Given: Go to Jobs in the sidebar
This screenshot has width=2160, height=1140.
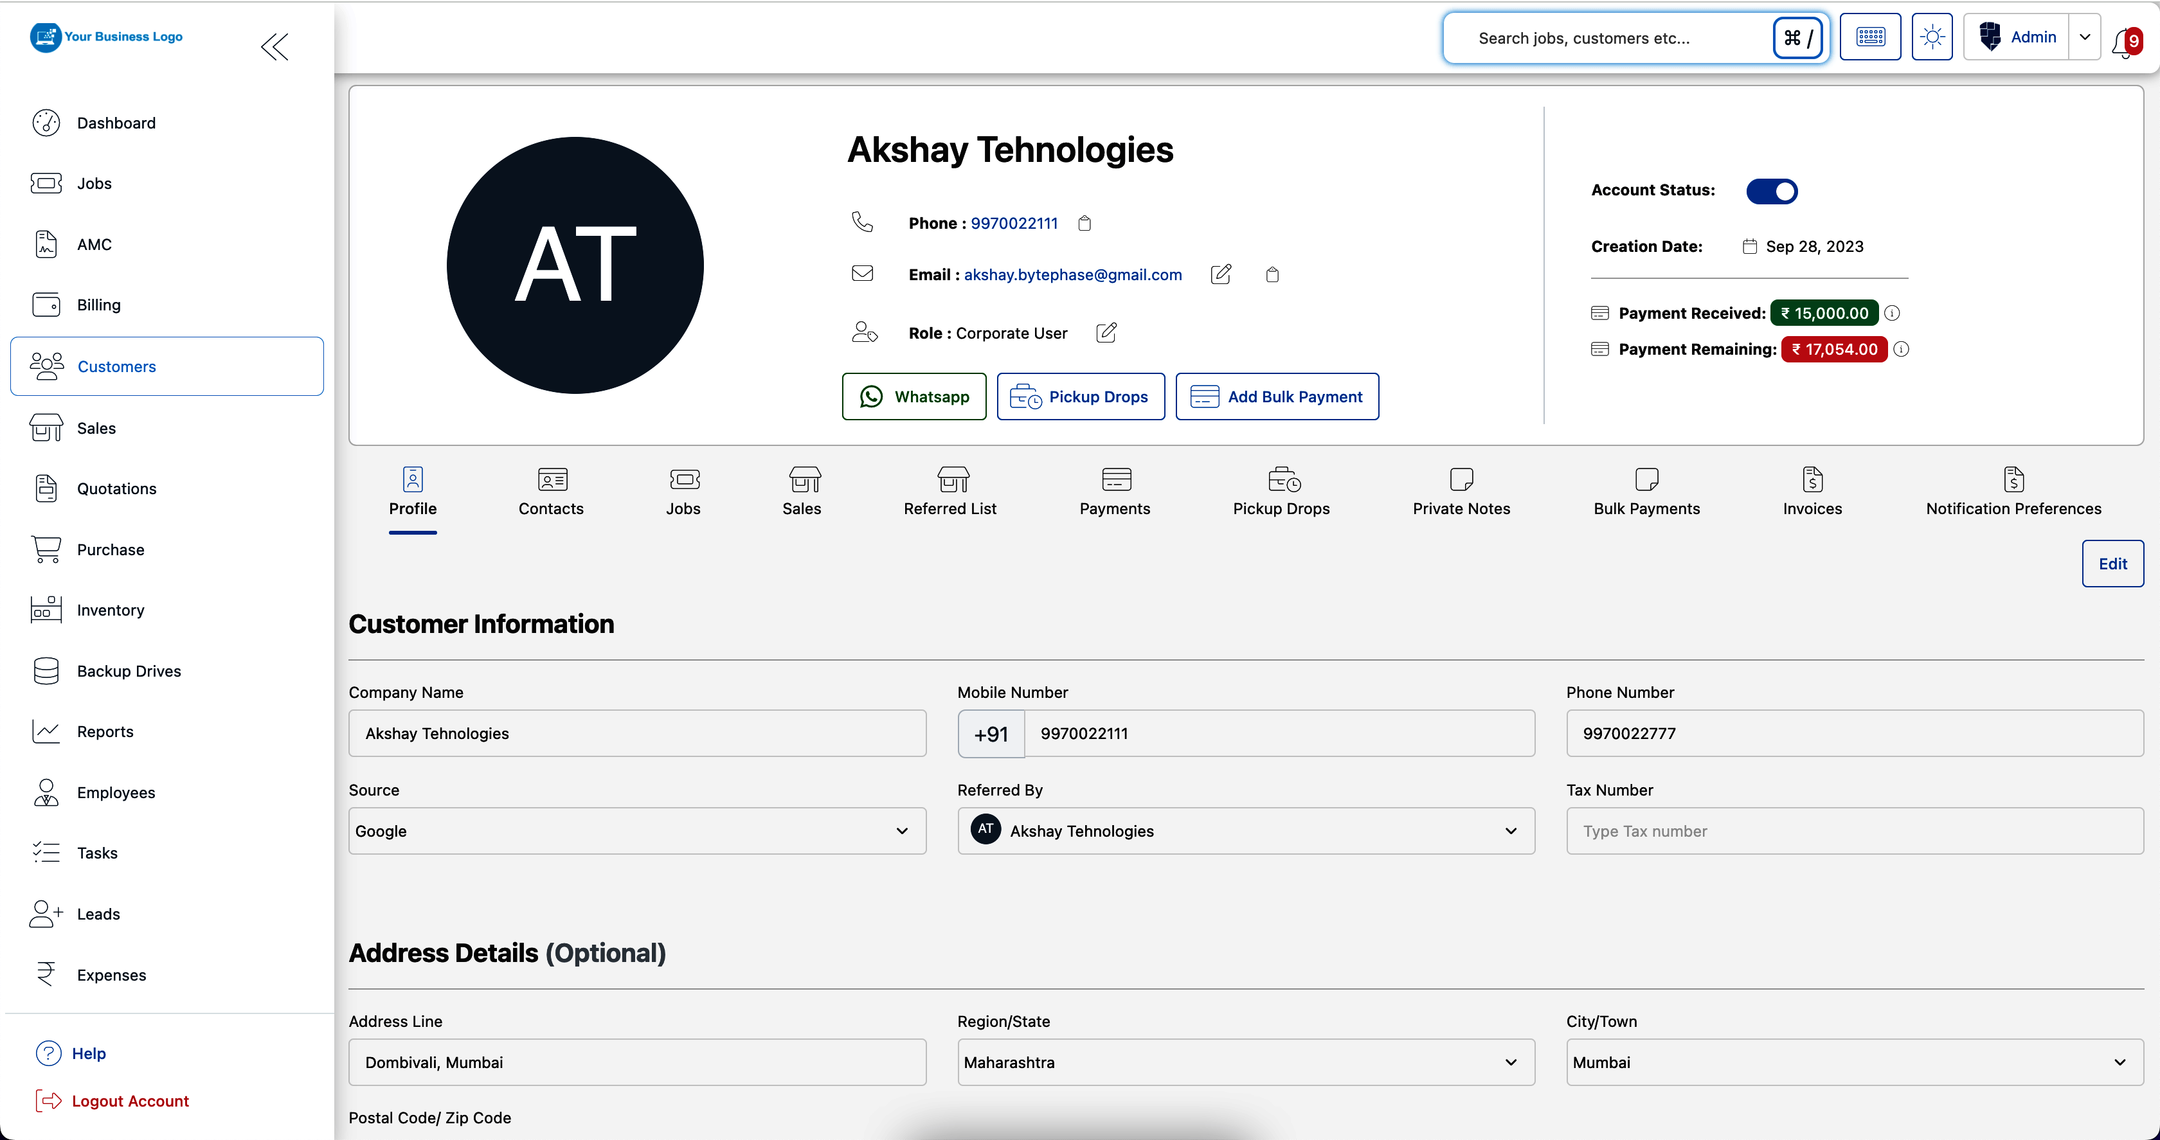Looking at the screenshot, I should (167, 184).
